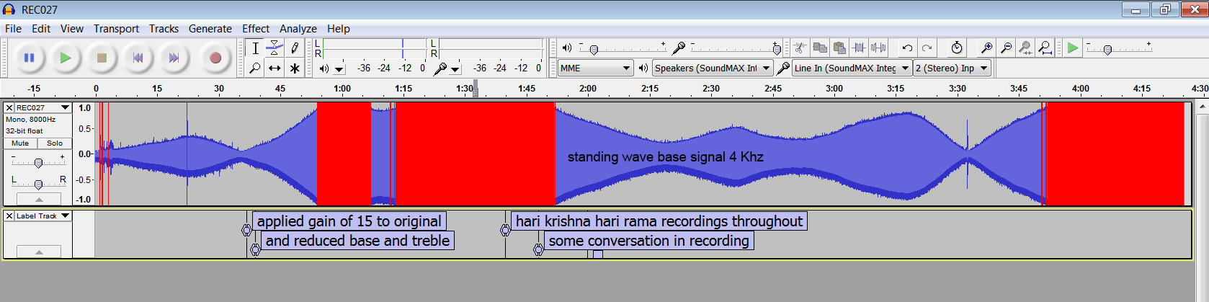Click the Trim audio icon

tap(859, 48)
